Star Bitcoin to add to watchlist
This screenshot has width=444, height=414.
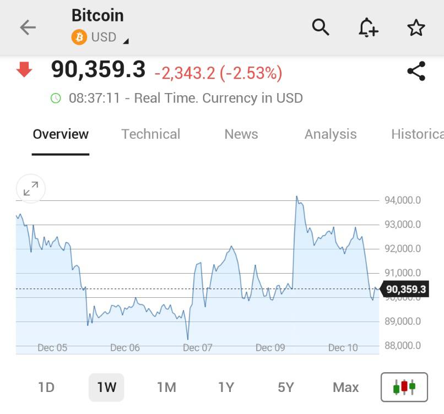(416, 28)
